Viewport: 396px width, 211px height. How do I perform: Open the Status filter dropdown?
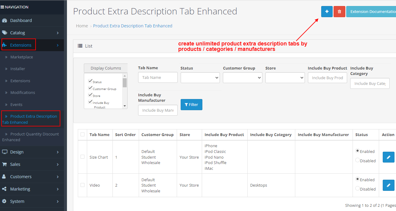[200, 77]
